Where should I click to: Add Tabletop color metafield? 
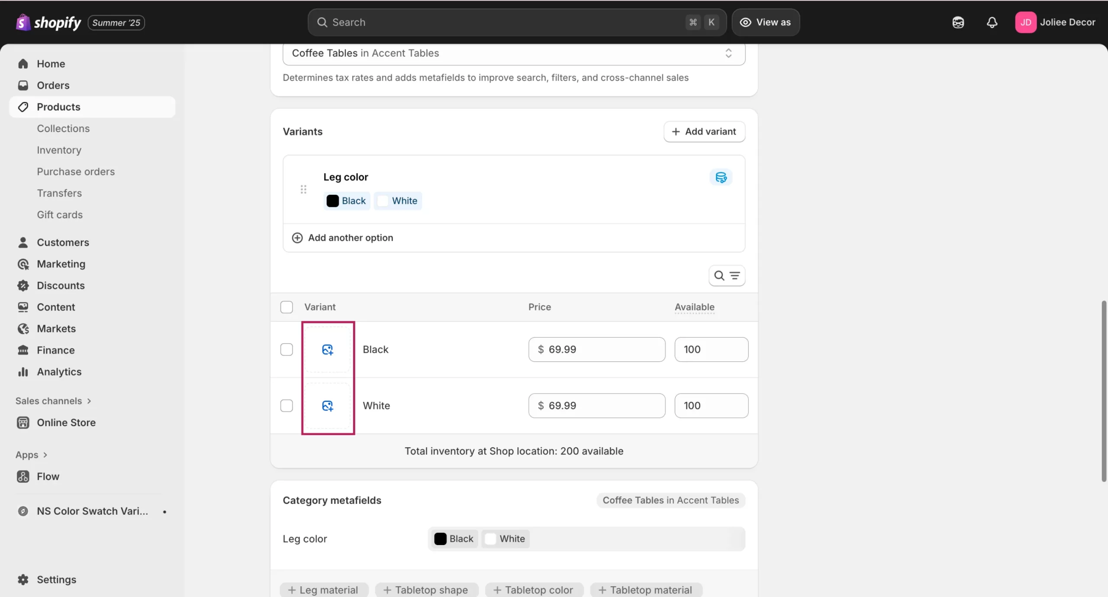tap(534, 590)
